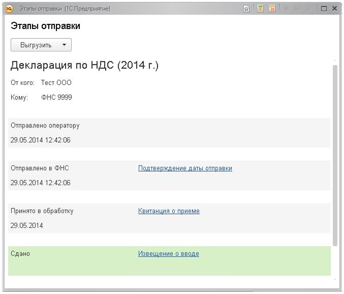Screen dimensions: 344x294
Task: Follow the Извещение о вводе link
Action: pyautogui.click(x=168, y=253)
